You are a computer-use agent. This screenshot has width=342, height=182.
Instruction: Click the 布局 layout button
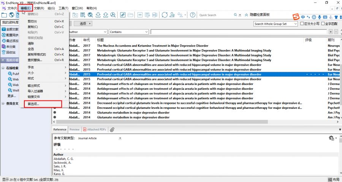334,180
